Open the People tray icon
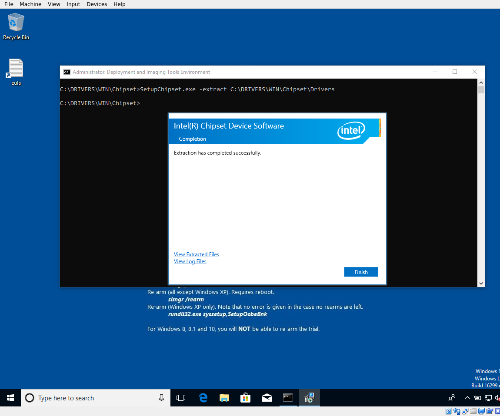 click(x=452, y=397)
